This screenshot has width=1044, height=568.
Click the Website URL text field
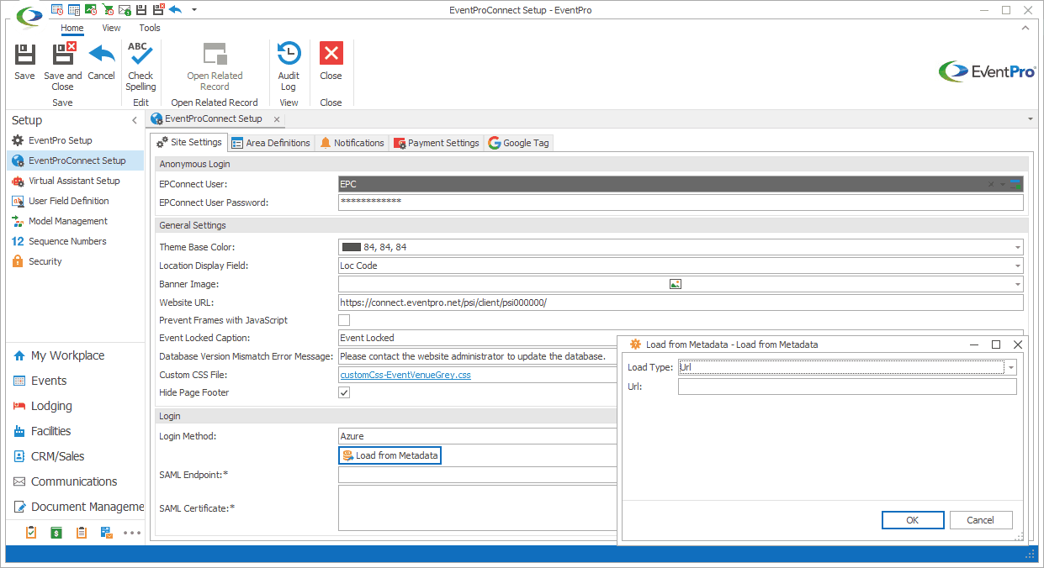pos(681,302)
